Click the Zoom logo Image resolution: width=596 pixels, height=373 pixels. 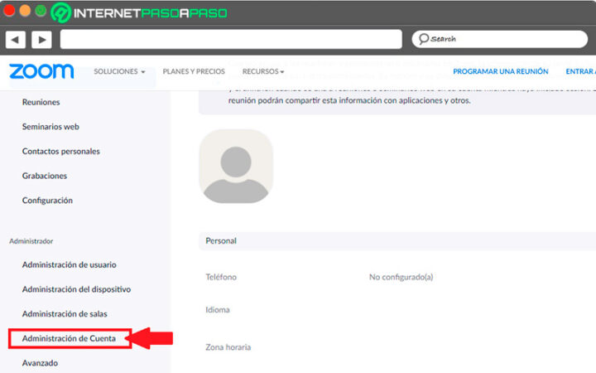coord(41,71)
